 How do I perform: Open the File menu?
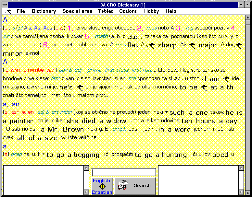point(21,11)
